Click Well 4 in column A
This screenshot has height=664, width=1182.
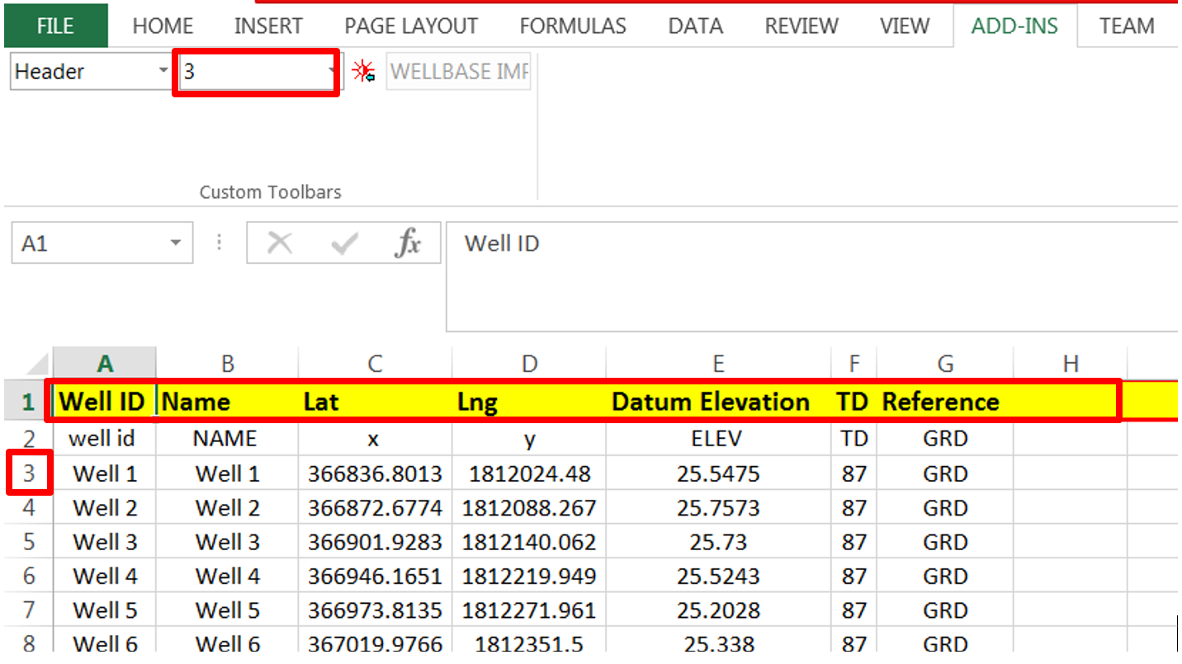click(105, 576)
